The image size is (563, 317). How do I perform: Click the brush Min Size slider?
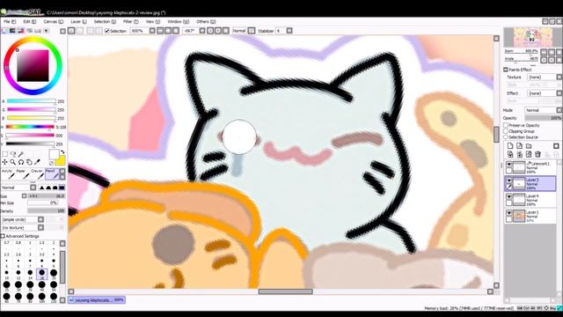pyautogui.click(x=42, y=203)
